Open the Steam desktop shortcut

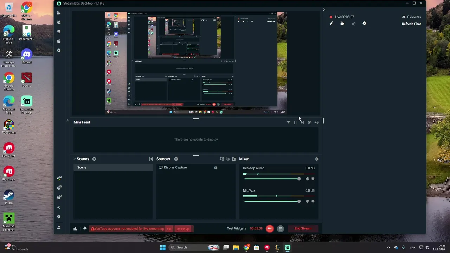click(9, 197)
